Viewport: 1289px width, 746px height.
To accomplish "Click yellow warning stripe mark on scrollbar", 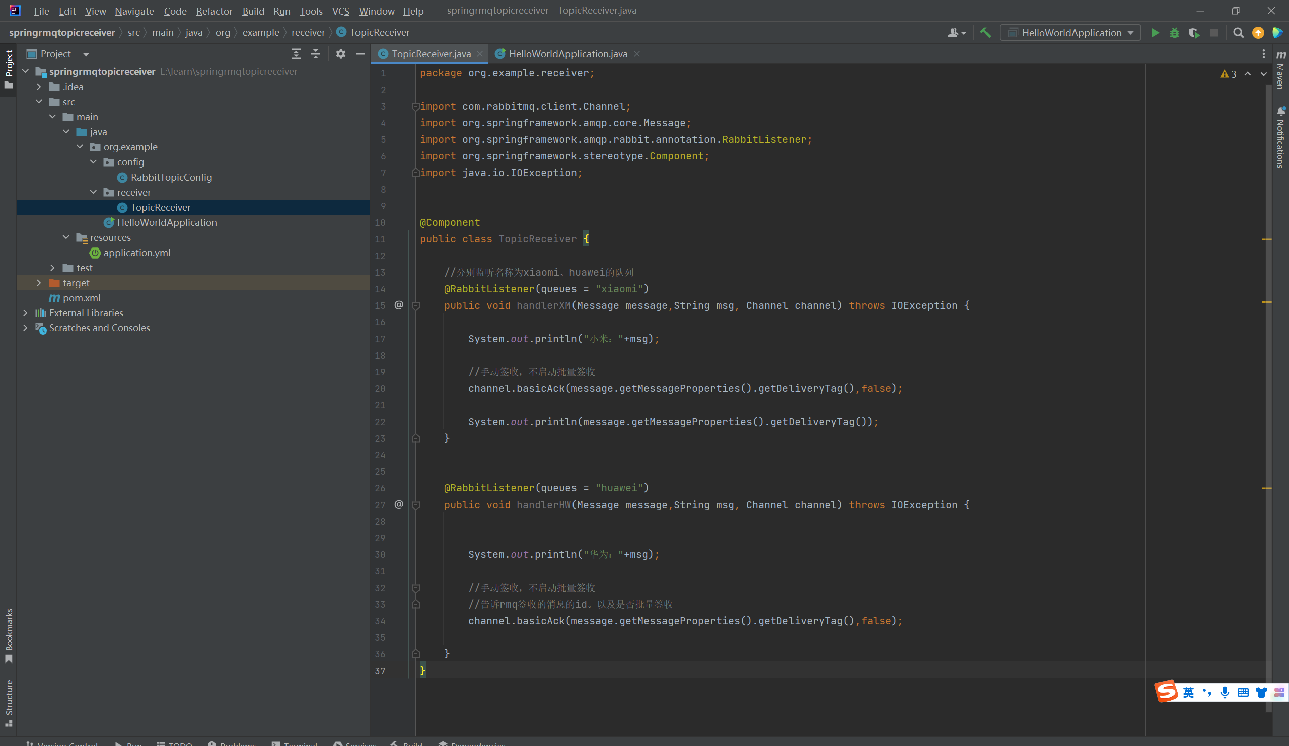I will coord(1267,239).
